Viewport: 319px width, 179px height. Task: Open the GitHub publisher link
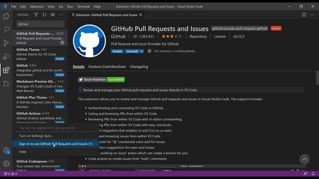tap(118, 36)
